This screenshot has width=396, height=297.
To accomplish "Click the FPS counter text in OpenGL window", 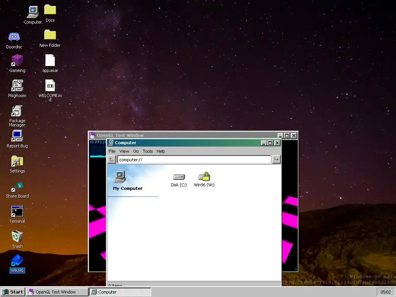I will pyautogui.click(x=98, y=142).
